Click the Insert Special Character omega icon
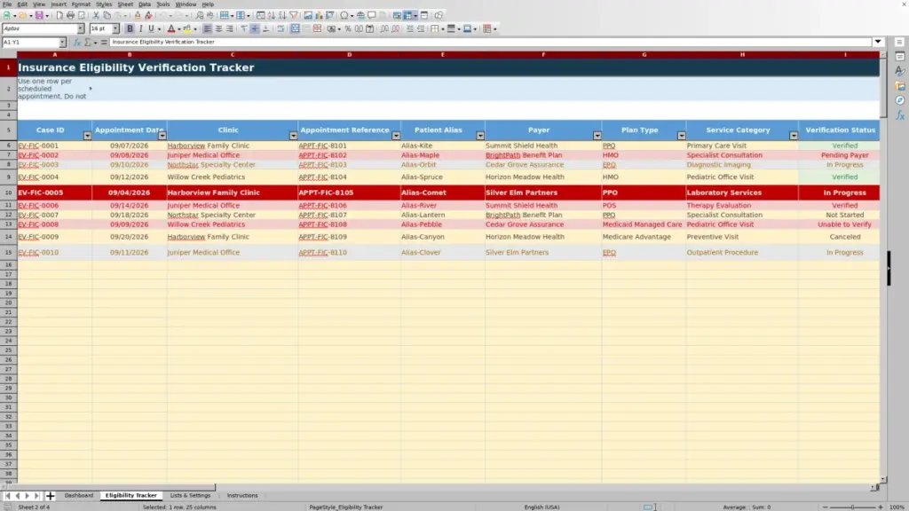The width and height of the screenshot is (909, 511). coord(344,16)
